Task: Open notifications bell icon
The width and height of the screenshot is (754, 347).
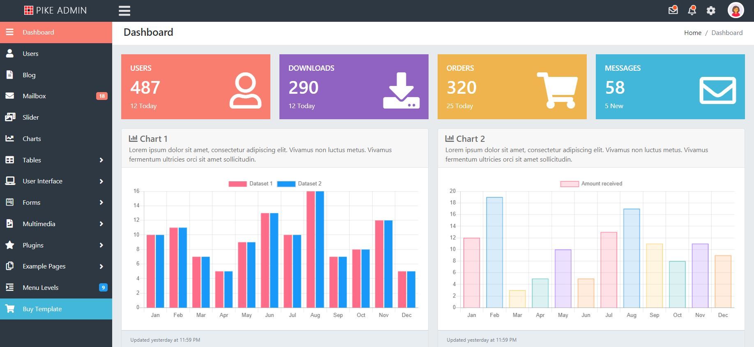Action: [692, 10]
